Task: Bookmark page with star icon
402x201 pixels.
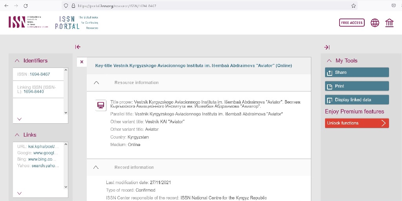Action: (353, 6)
